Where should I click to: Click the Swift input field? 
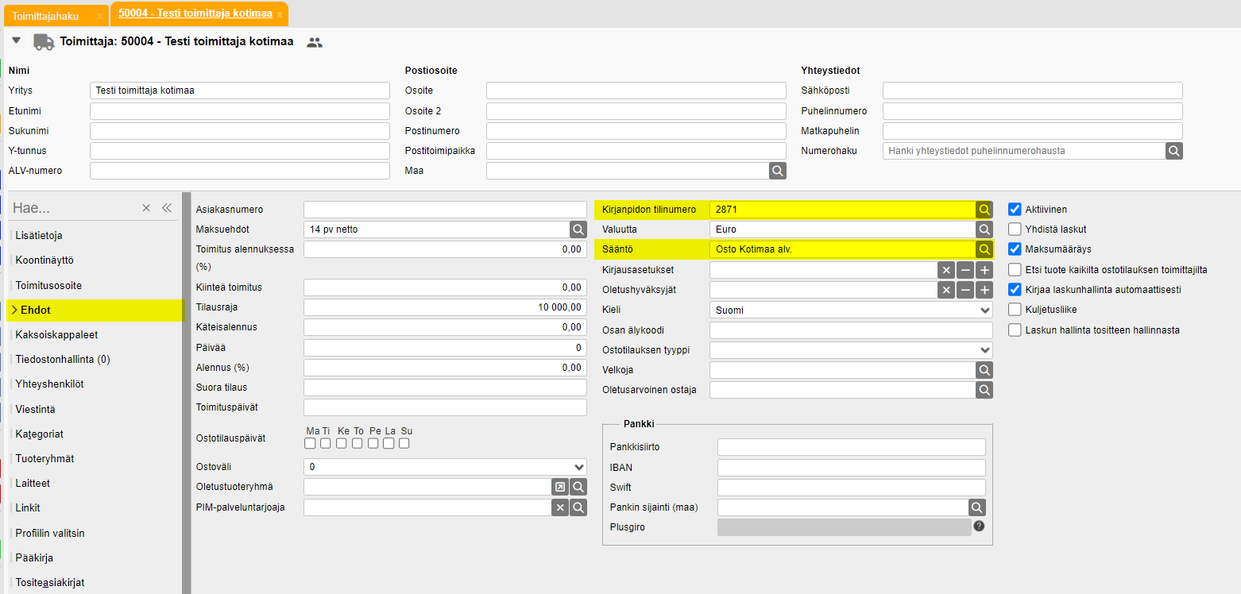click(x=852, y=488)
